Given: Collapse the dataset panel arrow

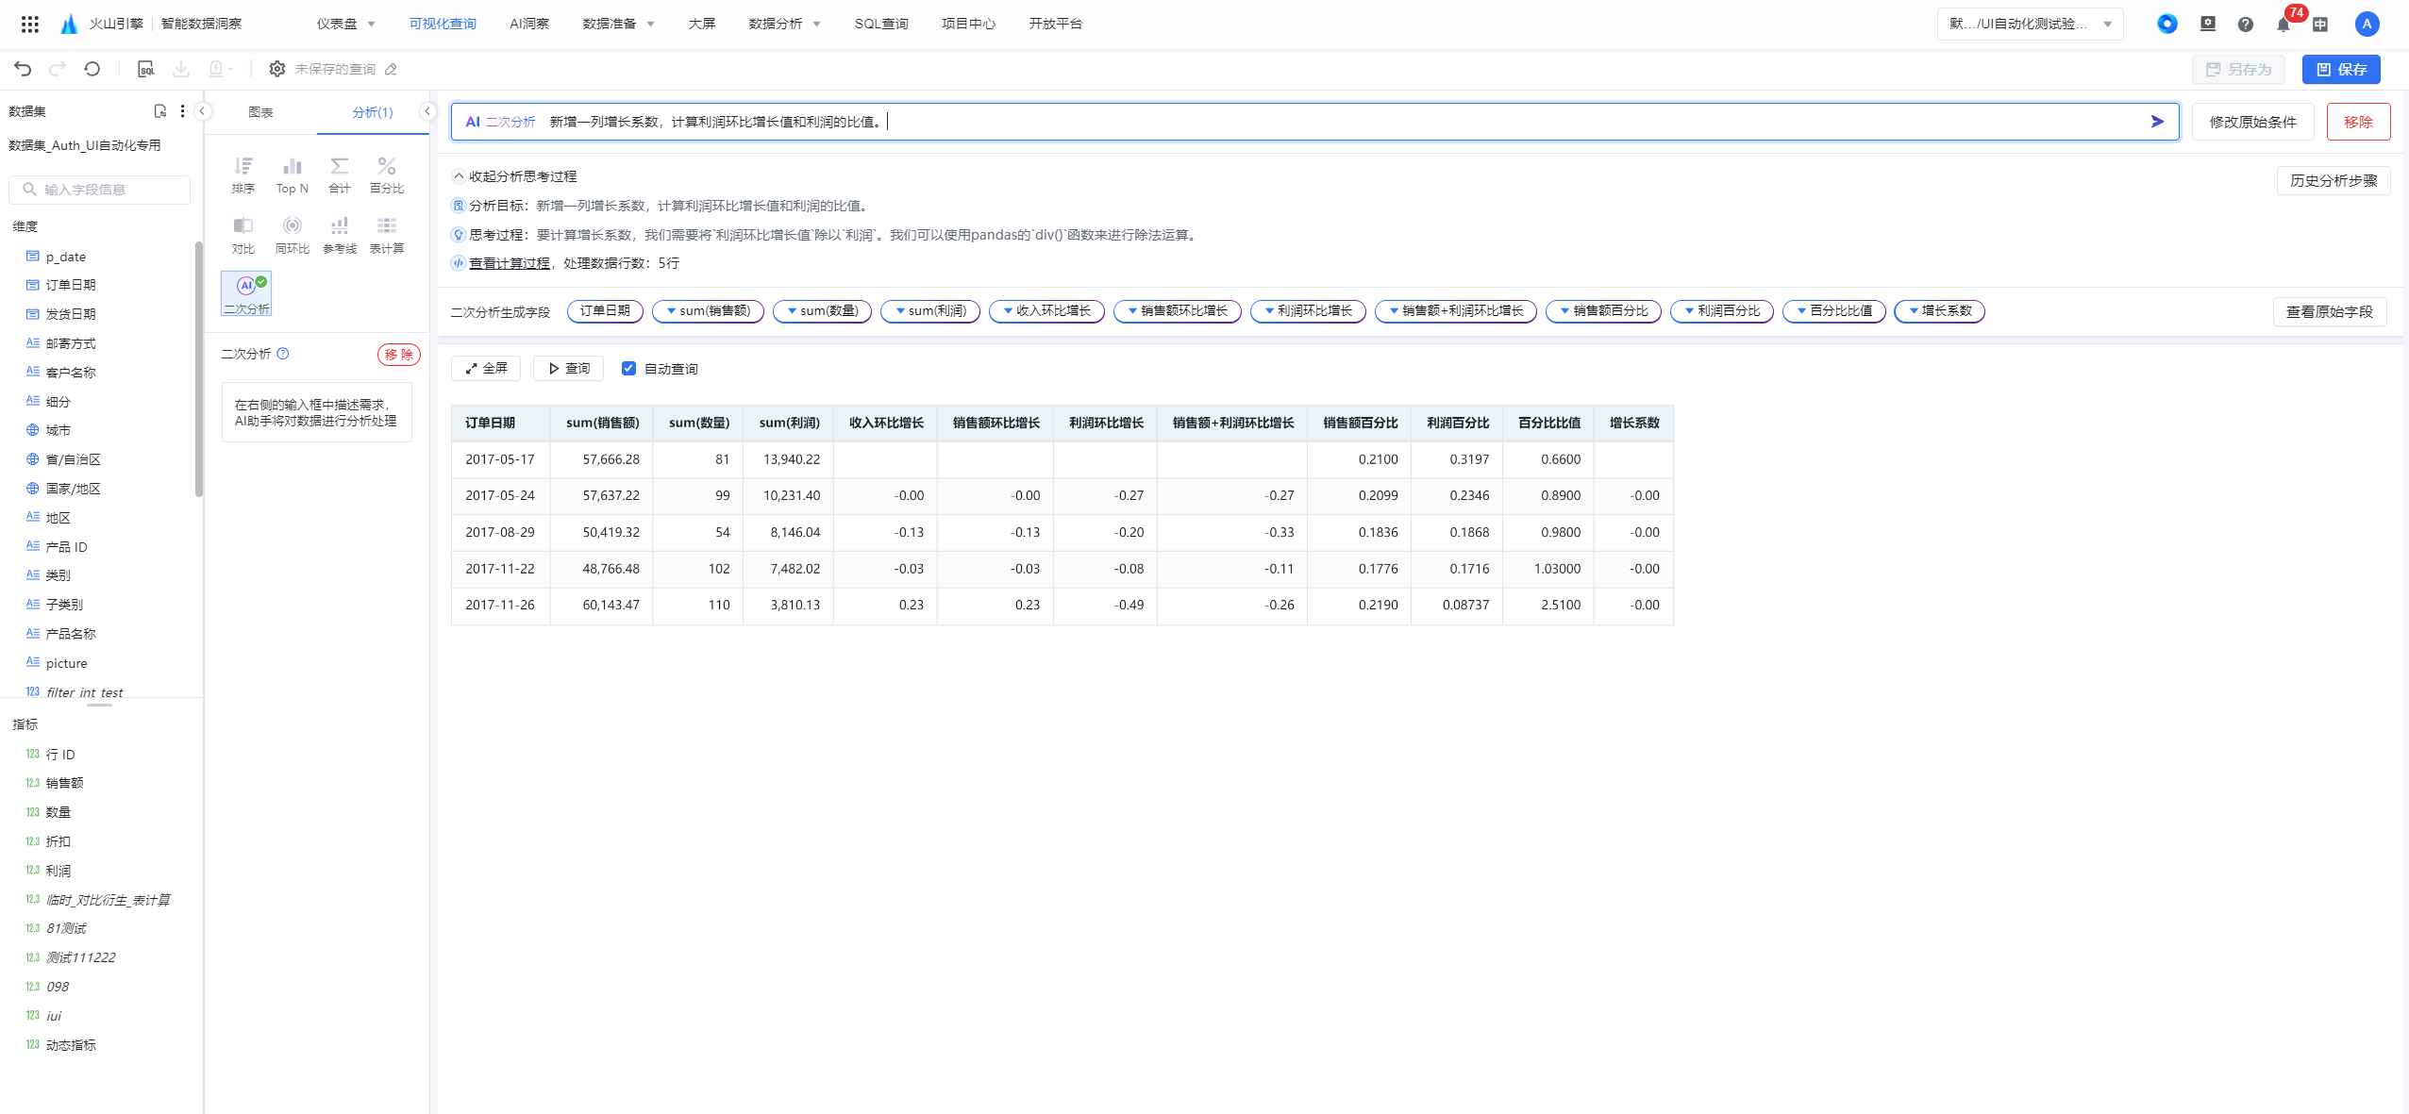Looking at the screenshot, I should click(202, 111).
